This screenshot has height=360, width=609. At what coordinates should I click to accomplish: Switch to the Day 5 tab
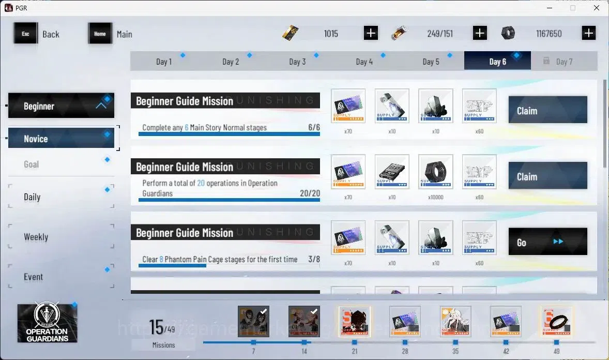point(431,61)
